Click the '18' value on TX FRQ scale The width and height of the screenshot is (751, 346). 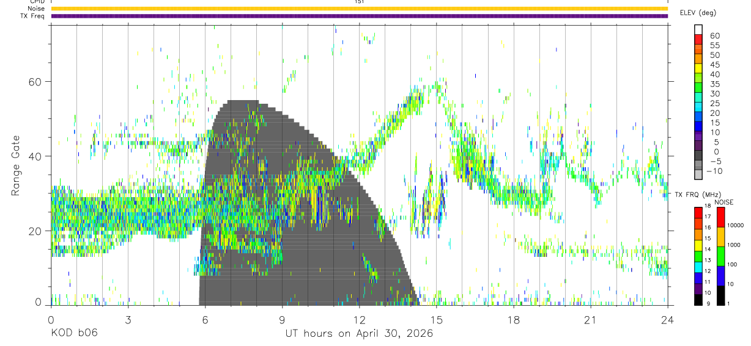(708, 206)
